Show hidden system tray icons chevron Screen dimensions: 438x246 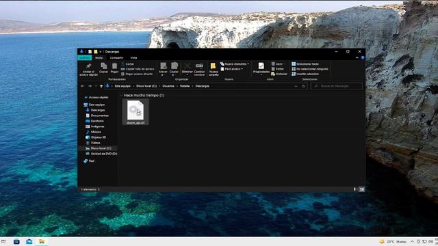pos(412,241)
